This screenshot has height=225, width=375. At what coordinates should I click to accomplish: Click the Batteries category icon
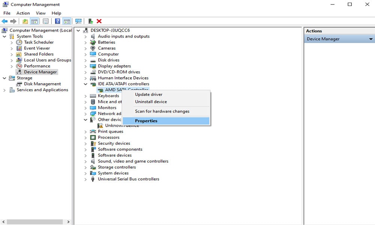(93, 42)
